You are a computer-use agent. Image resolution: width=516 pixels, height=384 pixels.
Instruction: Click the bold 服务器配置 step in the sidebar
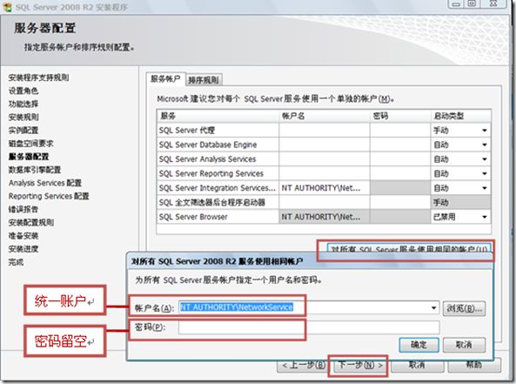pyautogui.click(x=29, y=157)
